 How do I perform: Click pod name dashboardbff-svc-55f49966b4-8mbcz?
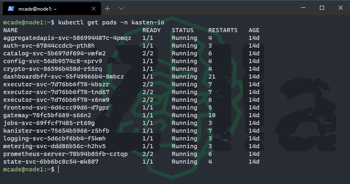pyautogui.click(x=63, y=77)
